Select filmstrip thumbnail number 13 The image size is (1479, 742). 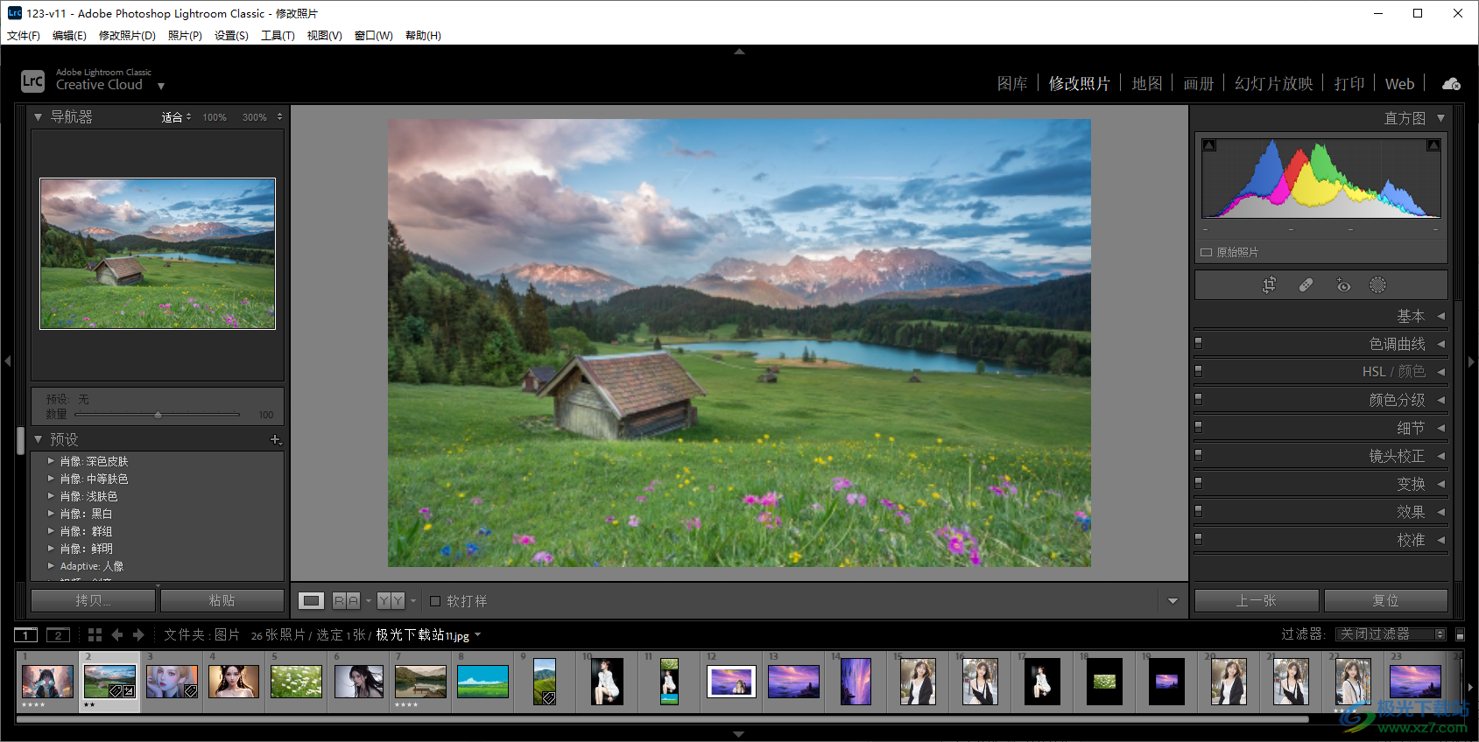click(x=793, y=682)
